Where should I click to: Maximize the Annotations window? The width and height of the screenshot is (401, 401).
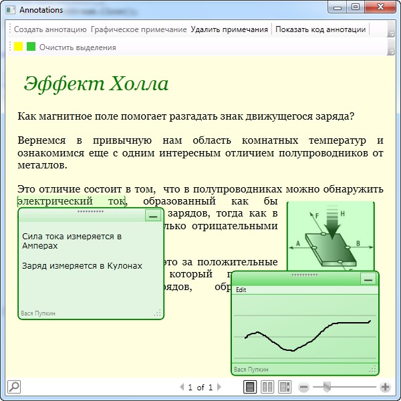point(356,7)
